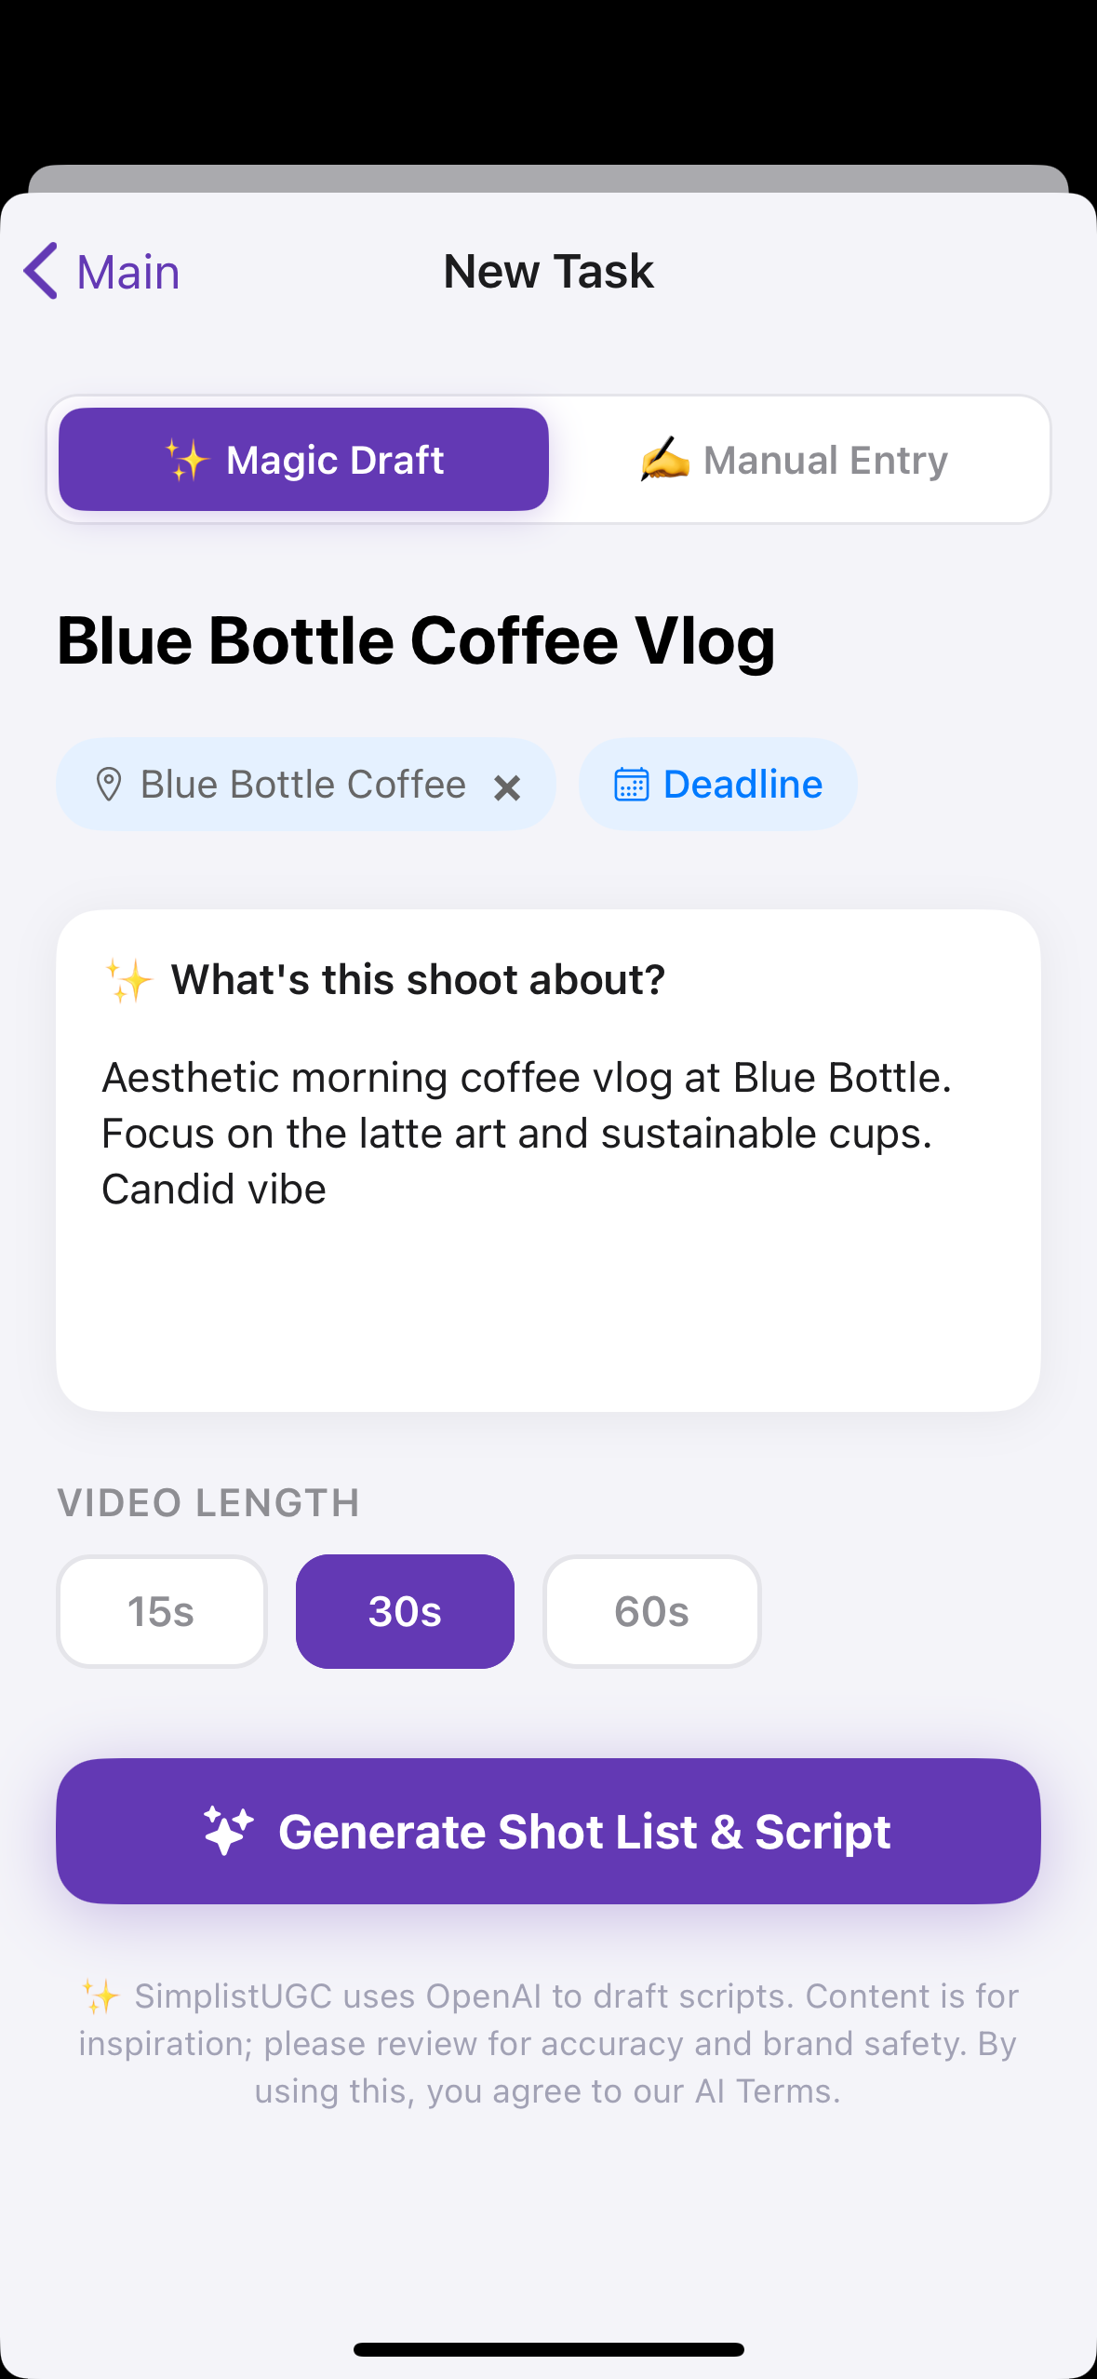This screenshot has height=2379, width=1097.
Task: Switch to the Magic Draft tab
Action: pos(303,460)
